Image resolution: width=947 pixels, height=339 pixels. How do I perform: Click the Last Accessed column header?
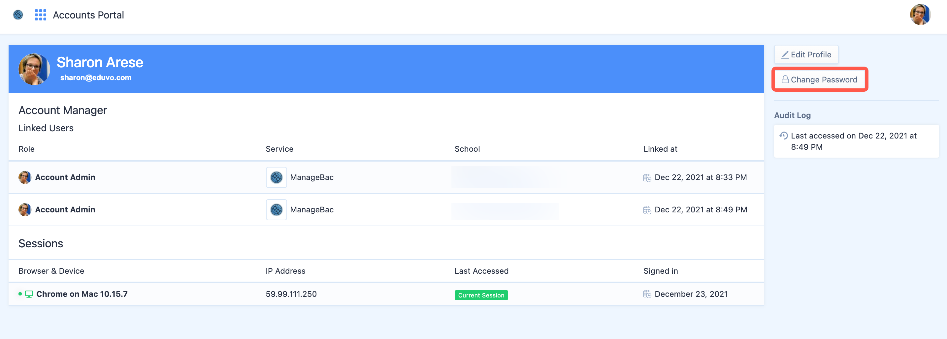pos(481,271)
